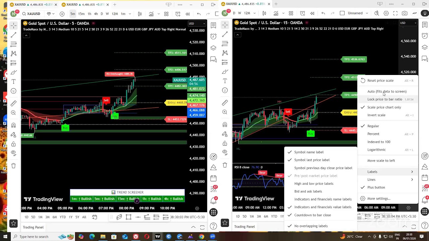The height and width of the screenshot is (241, 429).
Task: Select 5Y range in left window
Action: click(77, 217)
